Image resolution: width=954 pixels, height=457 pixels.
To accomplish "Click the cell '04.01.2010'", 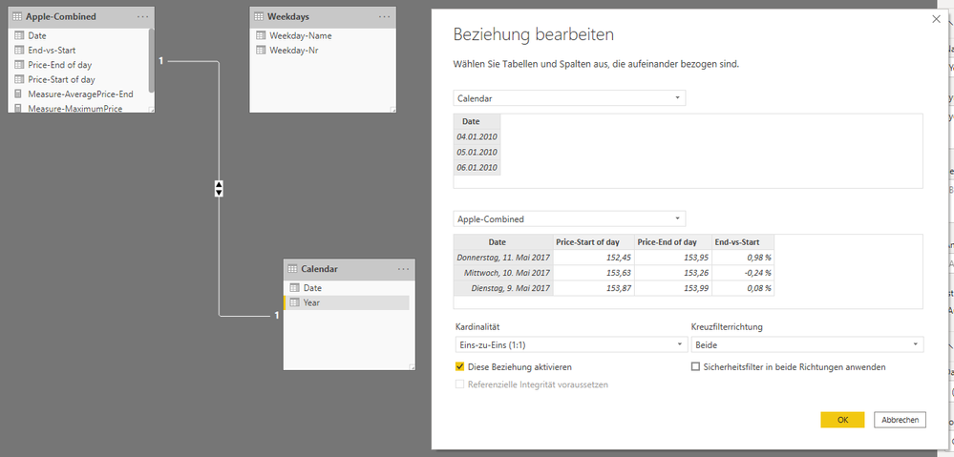I will tap(477, 136).
